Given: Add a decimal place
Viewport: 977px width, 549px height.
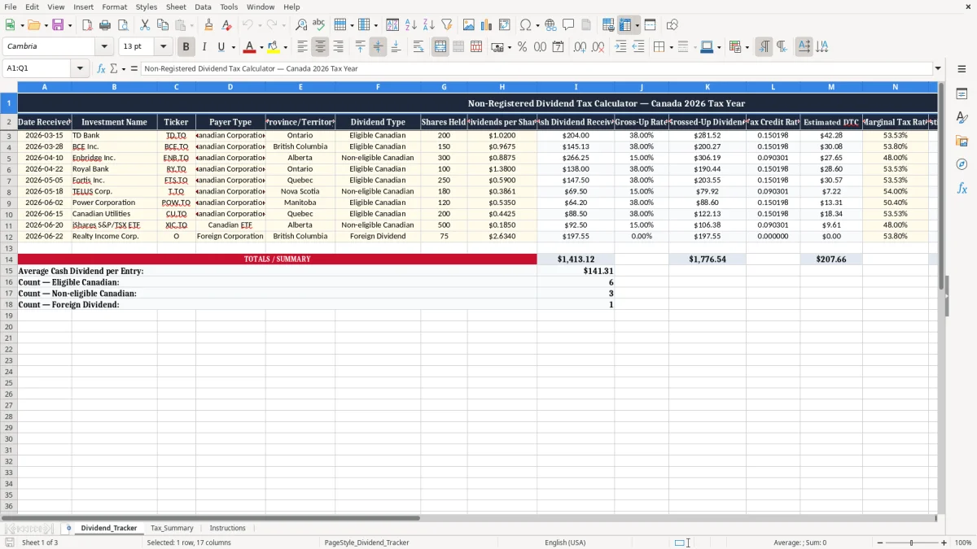Looking at the screenshot, I should (580, 47).
